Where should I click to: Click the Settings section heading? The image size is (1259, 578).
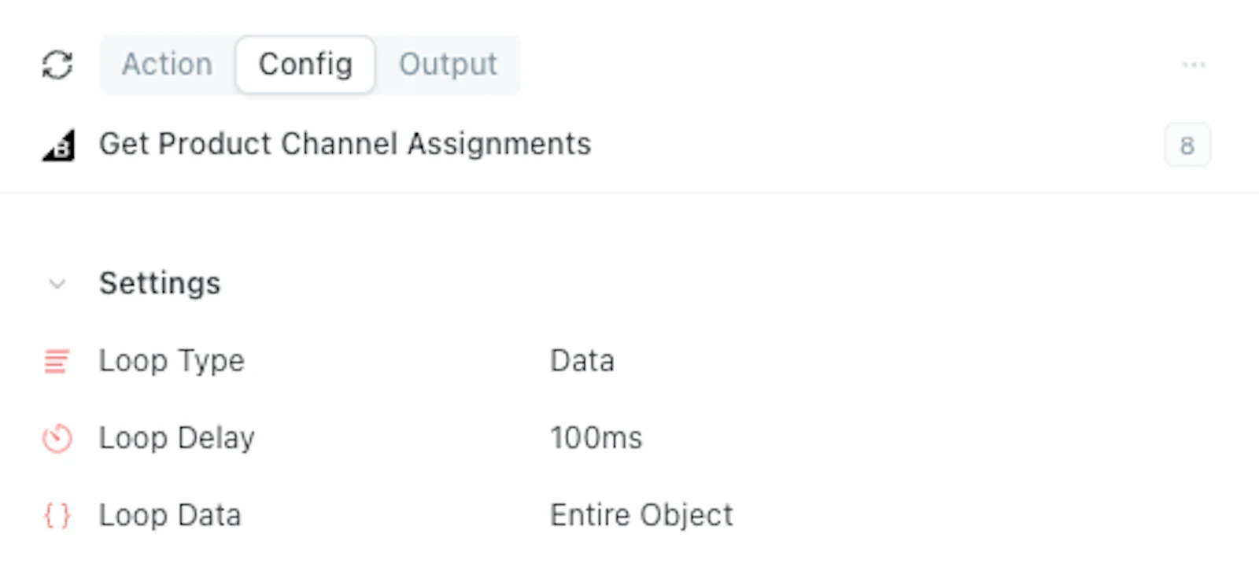[160, 283]
